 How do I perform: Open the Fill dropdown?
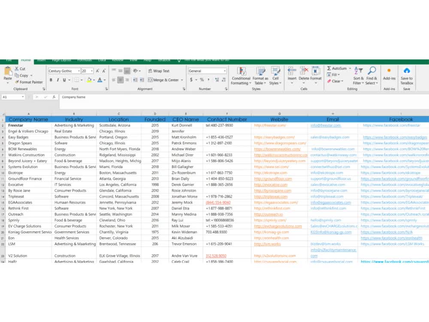pos(333,75)
